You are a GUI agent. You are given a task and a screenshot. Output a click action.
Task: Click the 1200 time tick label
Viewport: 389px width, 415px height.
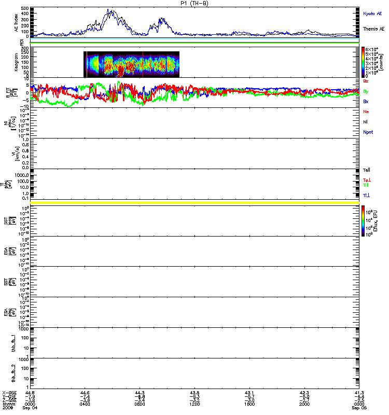(x=195, y=404)
